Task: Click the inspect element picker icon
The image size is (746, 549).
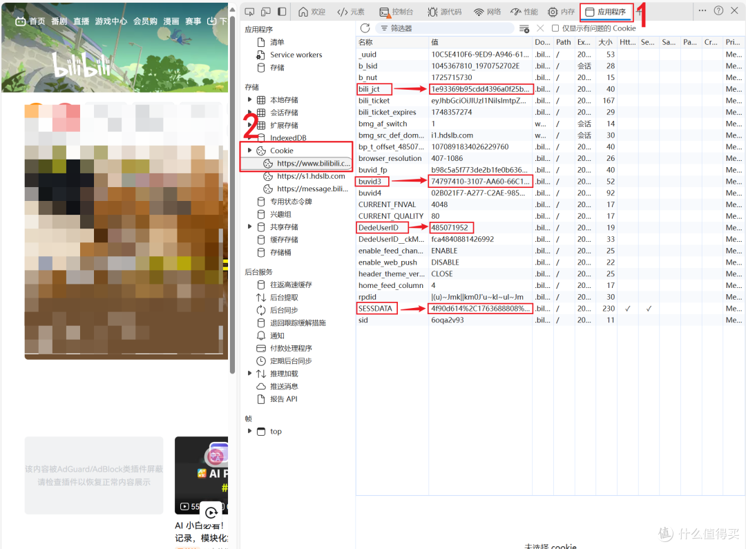Action: [249, 12]
